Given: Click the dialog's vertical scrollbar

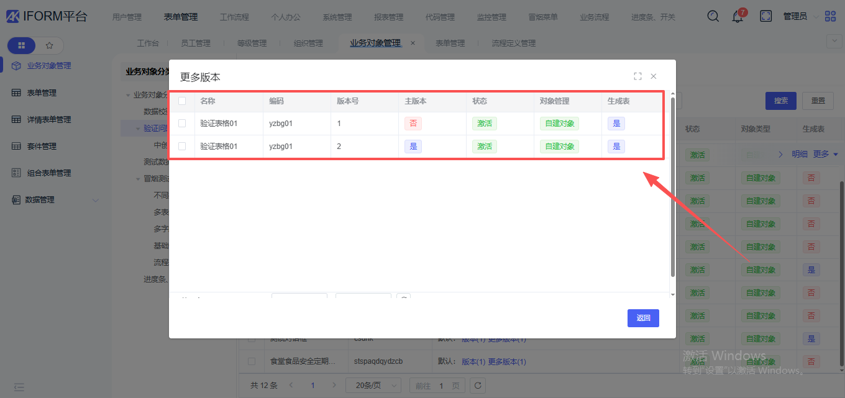Looking at the screenshot, I should (672, 186).
